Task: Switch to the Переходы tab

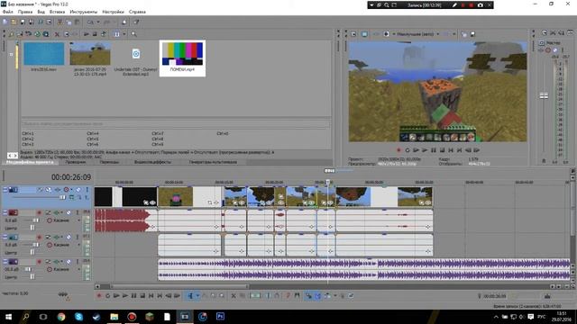Action: click(x=109, y=162)
